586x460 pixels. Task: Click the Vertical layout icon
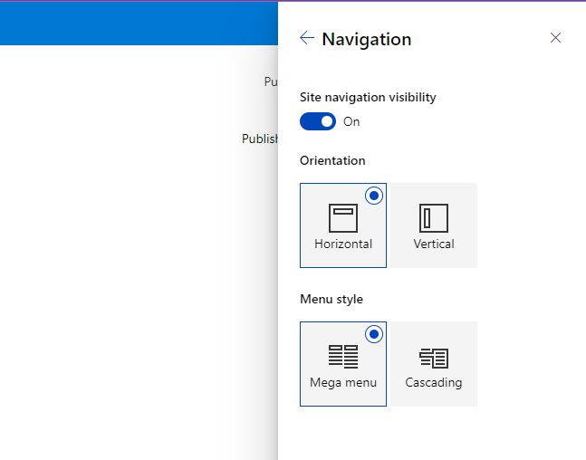[434, 218]
